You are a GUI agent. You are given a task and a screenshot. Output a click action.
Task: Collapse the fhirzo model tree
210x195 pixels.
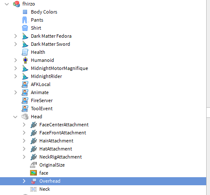(7, 4)
